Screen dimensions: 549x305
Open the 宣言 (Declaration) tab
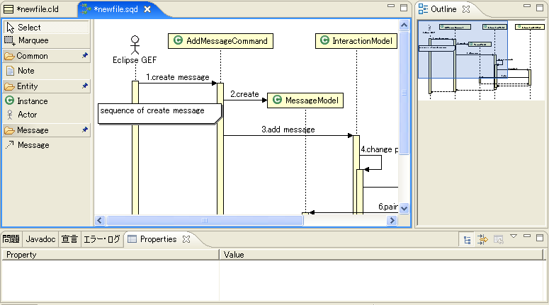click(69, 239)
